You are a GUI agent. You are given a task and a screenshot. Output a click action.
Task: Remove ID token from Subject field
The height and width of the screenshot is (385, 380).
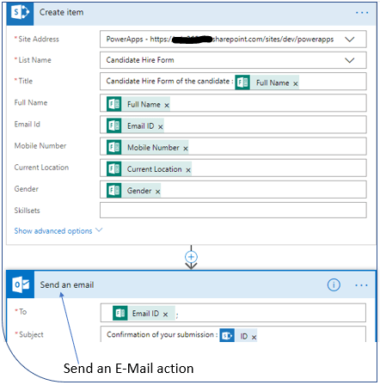(254, 337)
